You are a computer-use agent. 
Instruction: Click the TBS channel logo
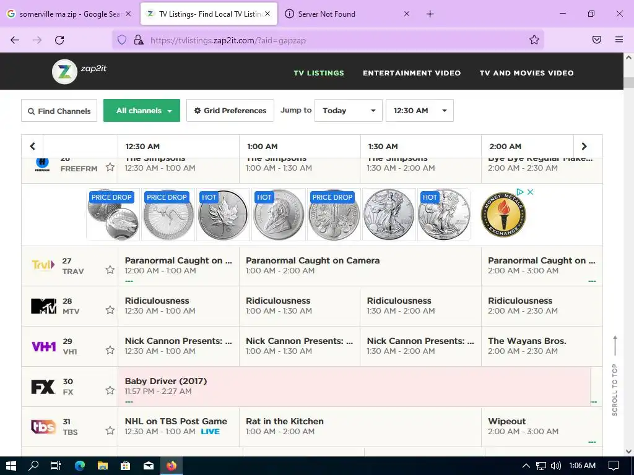click(x=43, y=427)
